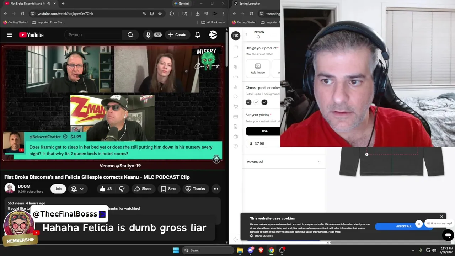Open subscription notification bell dropdown
This screenshot has width=455, height=256.
point(77,189)
